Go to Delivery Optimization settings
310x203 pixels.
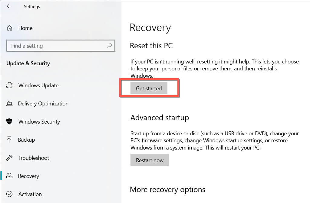[x=43, y=104]
